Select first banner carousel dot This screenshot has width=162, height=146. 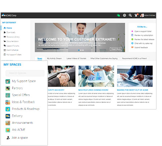coord(79,50)
